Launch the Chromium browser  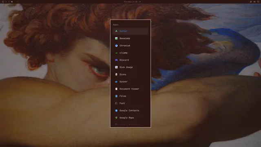pyautogui.click(x=130, y=45)
